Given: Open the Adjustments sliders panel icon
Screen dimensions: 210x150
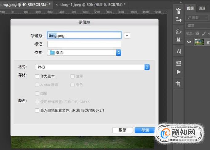Looking at the screenshot, I should (179, 19).
